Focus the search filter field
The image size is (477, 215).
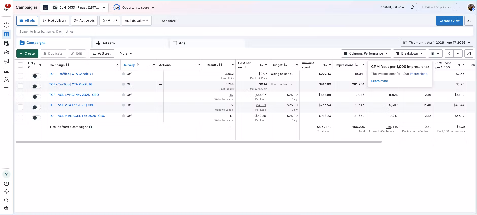click(245, 32)
